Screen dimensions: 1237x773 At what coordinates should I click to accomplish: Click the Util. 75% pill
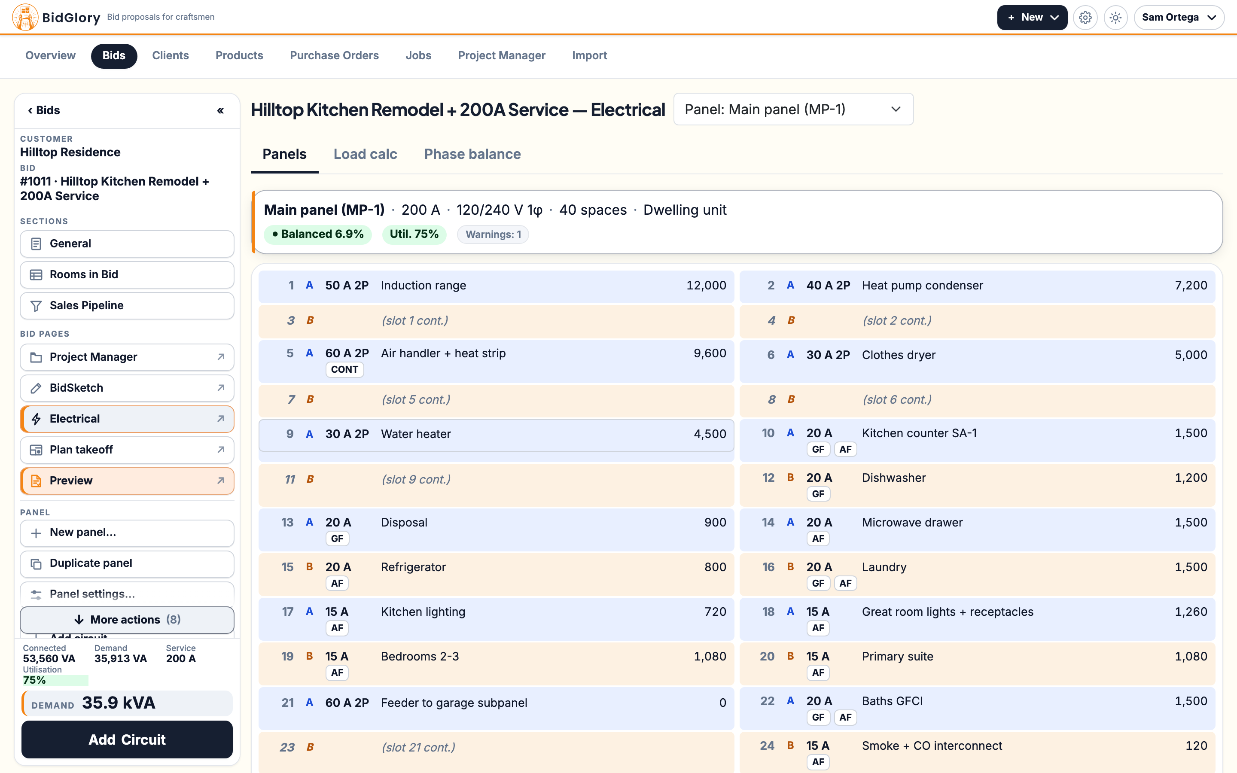(x=414, y=234)
